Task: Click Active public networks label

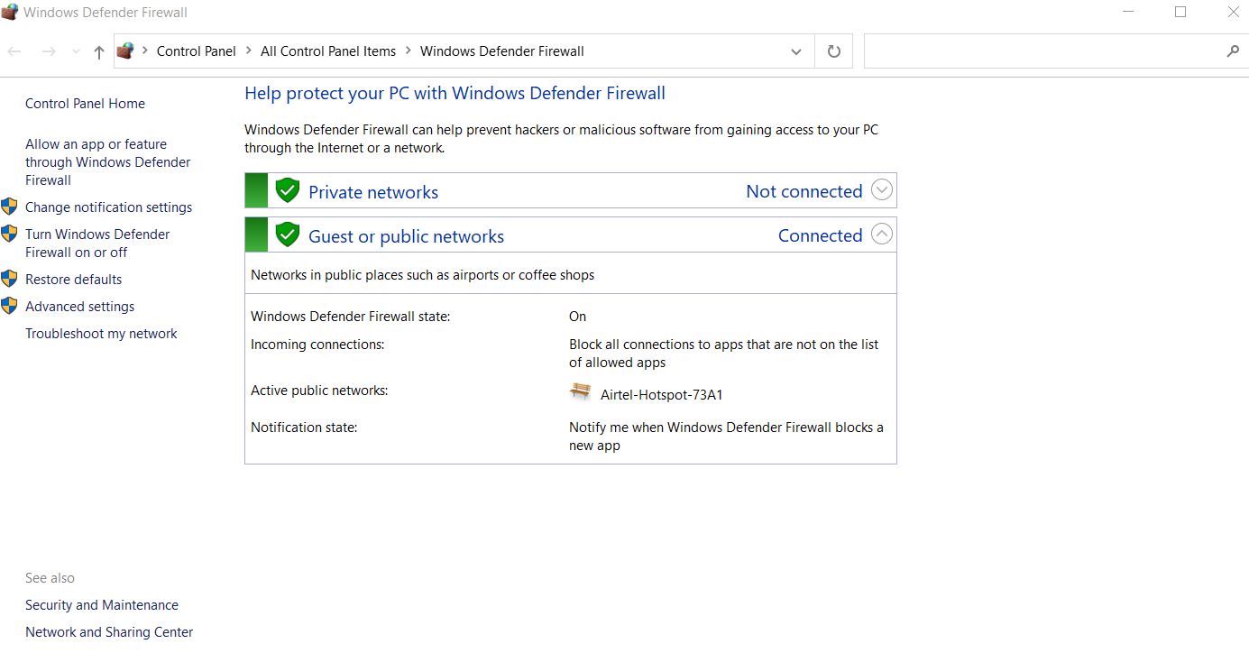Action: (x=319, y=391)
